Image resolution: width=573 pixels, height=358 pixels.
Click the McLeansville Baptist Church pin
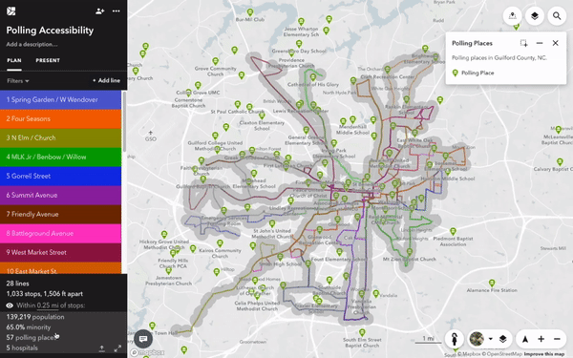[x=559, y=129]
